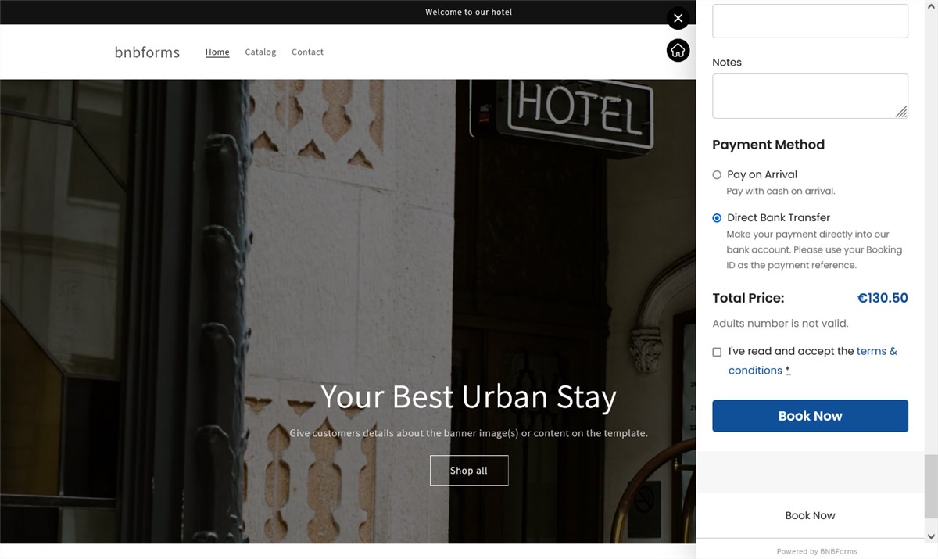Go to the Home menu item
This screenshot has height=559, width=938.
217,52
